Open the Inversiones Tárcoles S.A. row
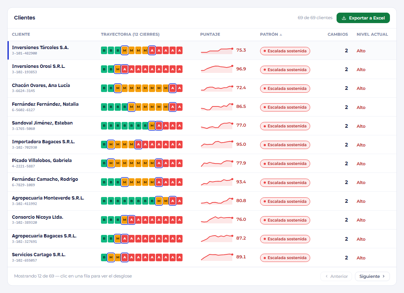Viewport: 404px width, 293px height. pos(202,51)
